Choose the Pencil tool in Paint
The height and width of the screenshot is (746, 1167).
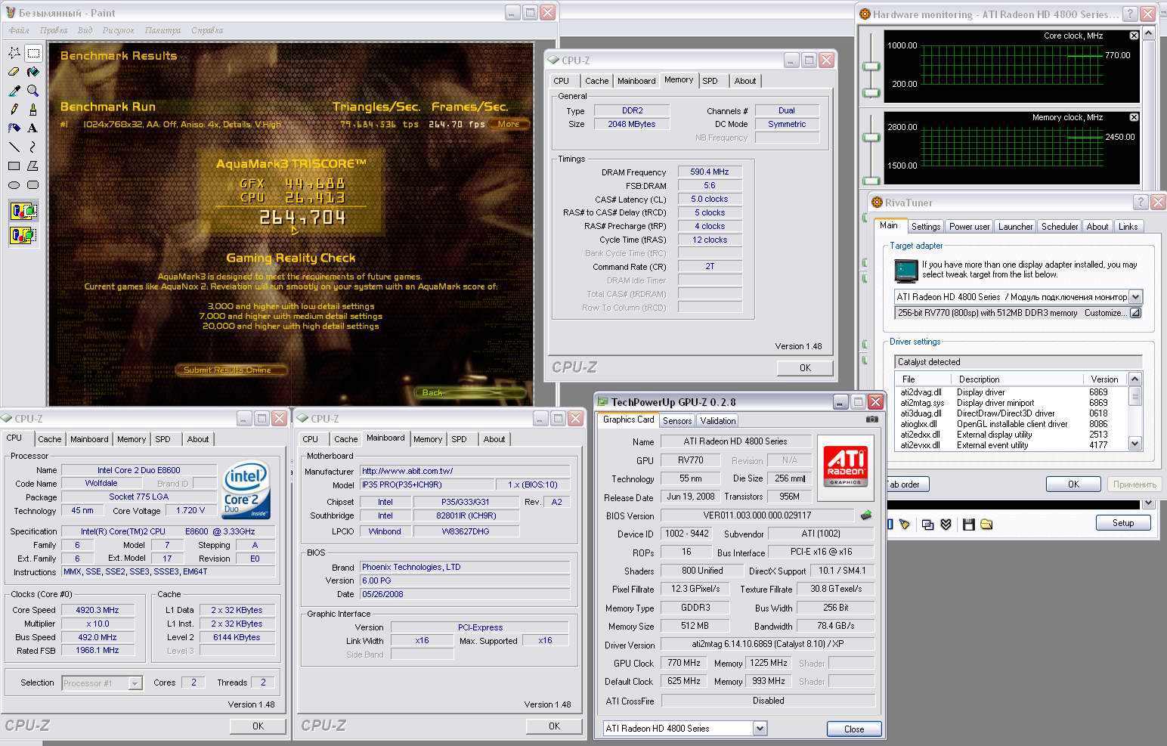coord(14,110)
